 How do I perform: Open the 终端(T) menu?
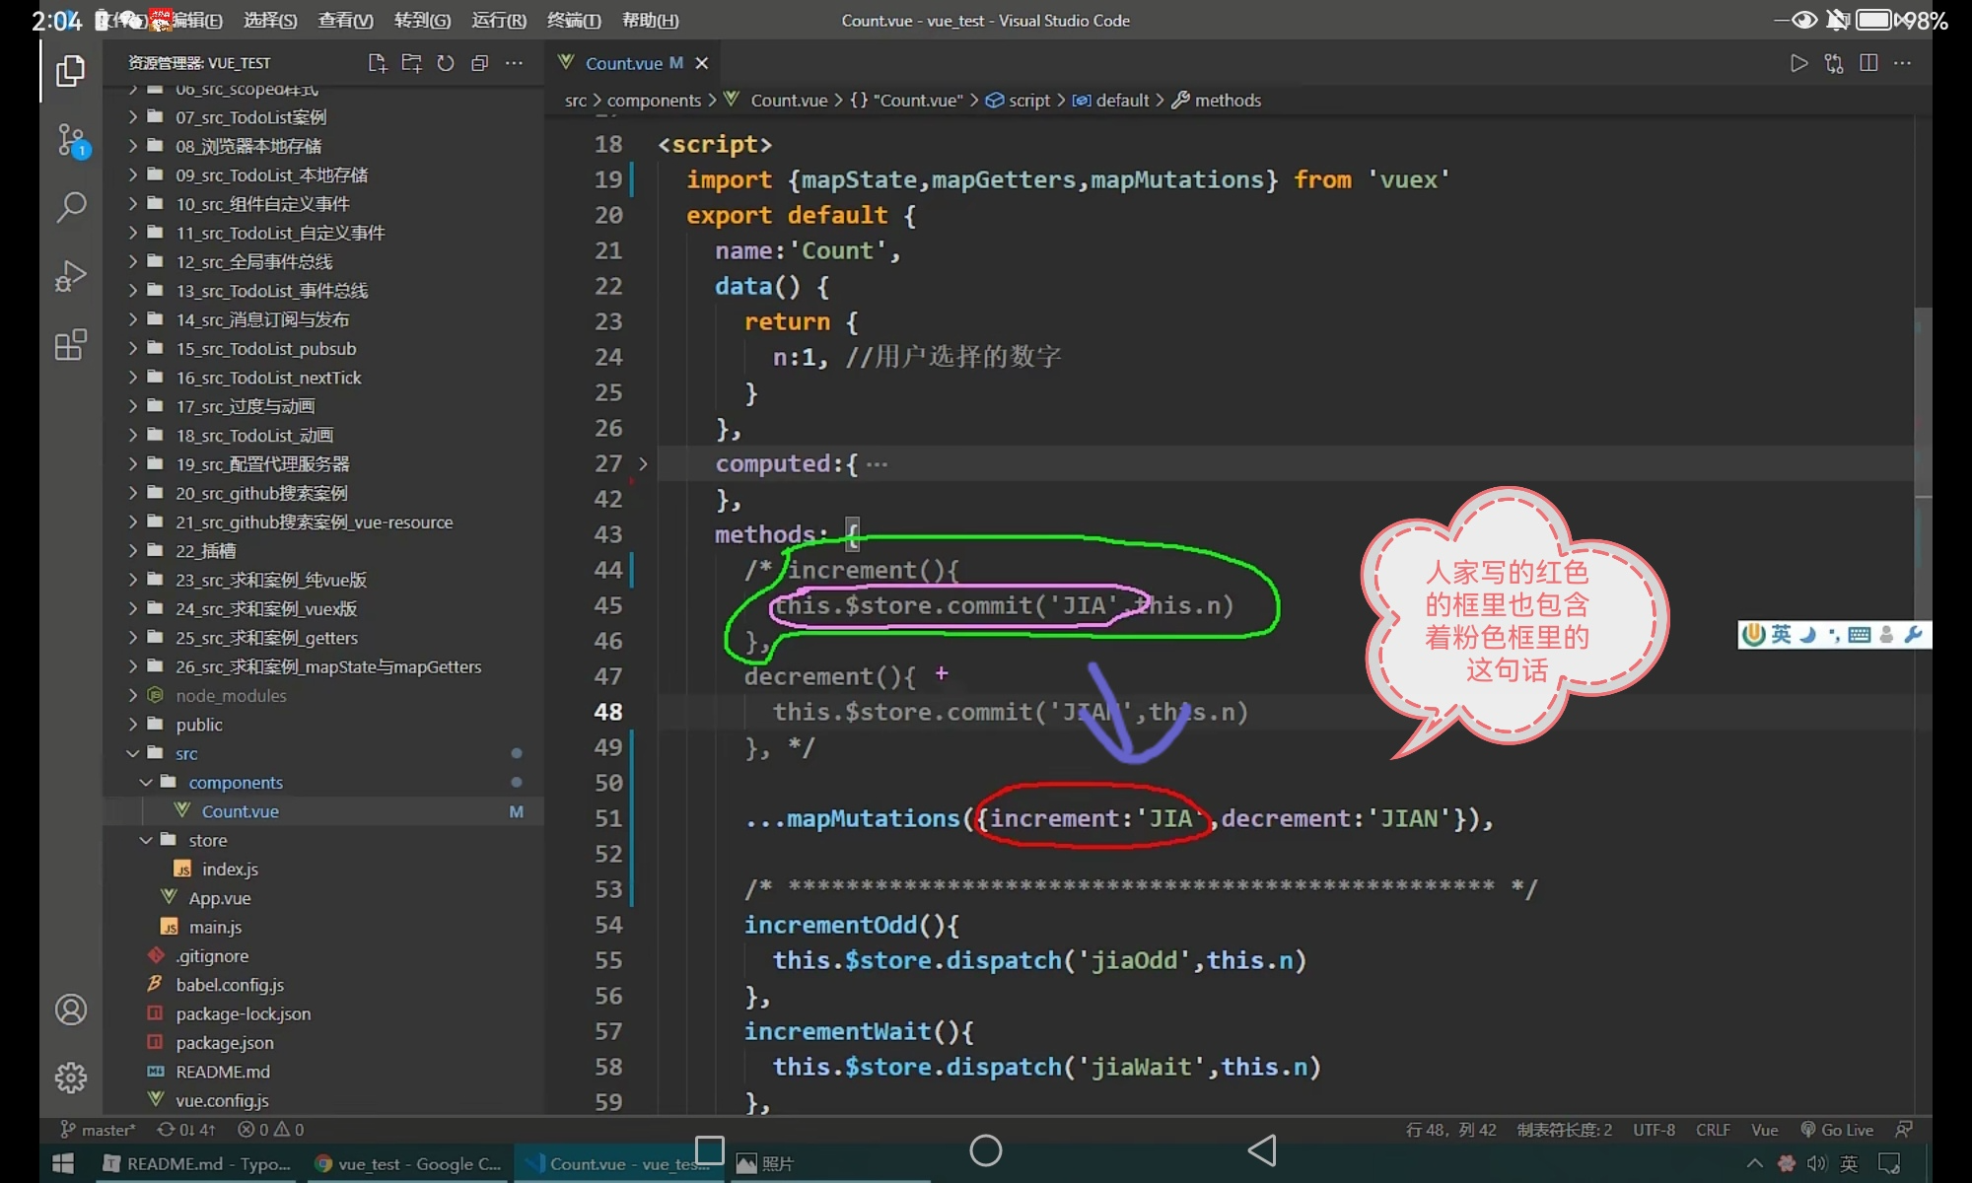point(574,20)
